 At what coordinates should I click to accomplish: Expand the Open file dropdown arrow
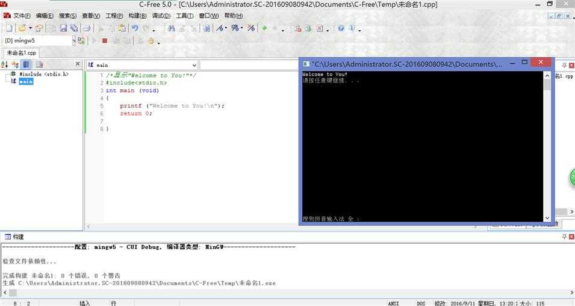tap(31, 28)
